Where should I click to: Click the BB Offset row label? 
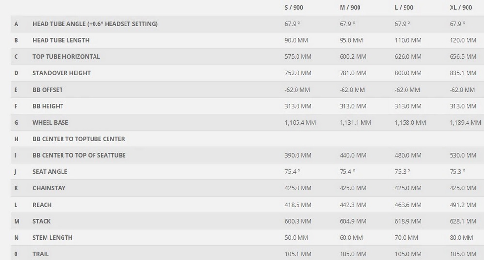(47, 90)
